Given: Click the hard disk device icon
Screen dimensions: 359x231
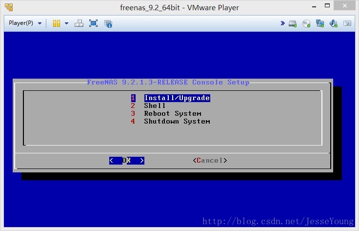Looking at the screenshot, I should click(x=293, y=23).
